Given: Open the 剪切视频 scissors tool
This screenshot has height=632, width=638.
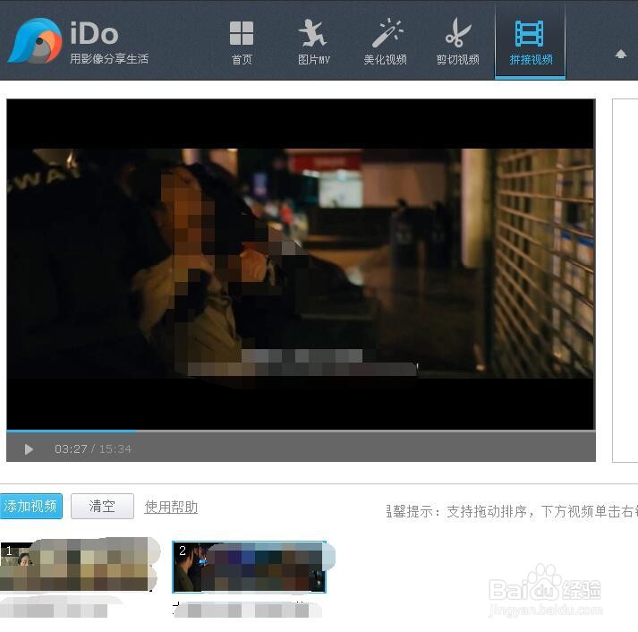Looking at the screenshot, I should [458, 43].
